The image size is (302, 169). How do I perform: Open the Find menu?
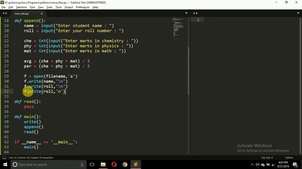32,8
